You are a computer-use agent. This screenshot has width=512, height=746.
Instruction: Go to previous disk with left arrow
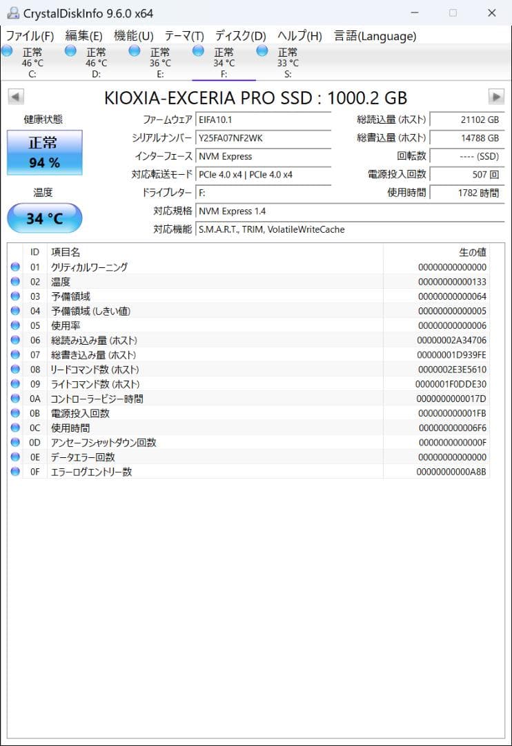pos(16,97)
